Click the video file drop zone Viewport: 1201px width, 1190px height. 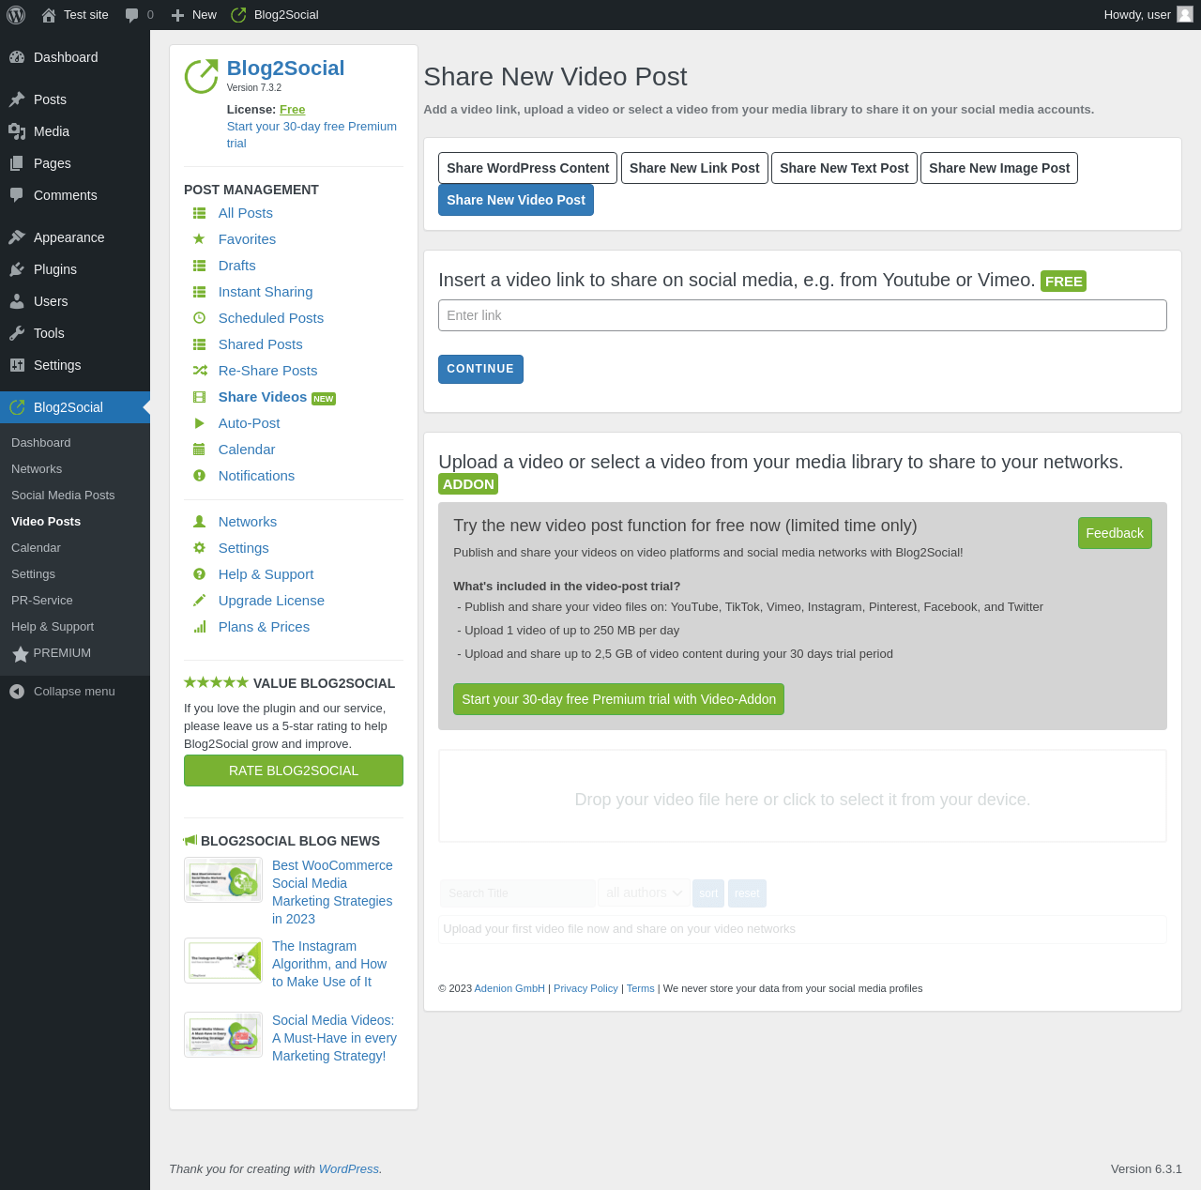pyautogui.click(x=802, y=796)
